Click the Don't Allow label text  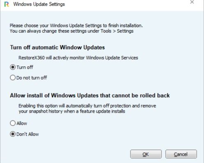point(28,134)
